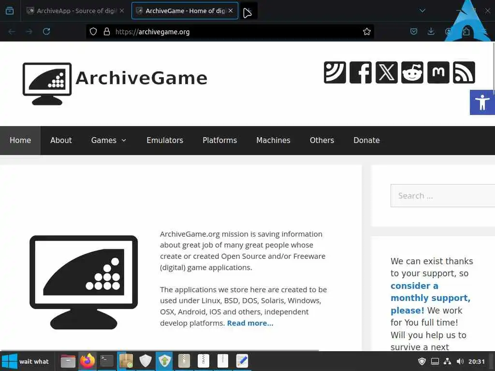This screenshot has height=371, width=495.
Task: Open tracking protection shield in address bar
Action: point(93,31)
